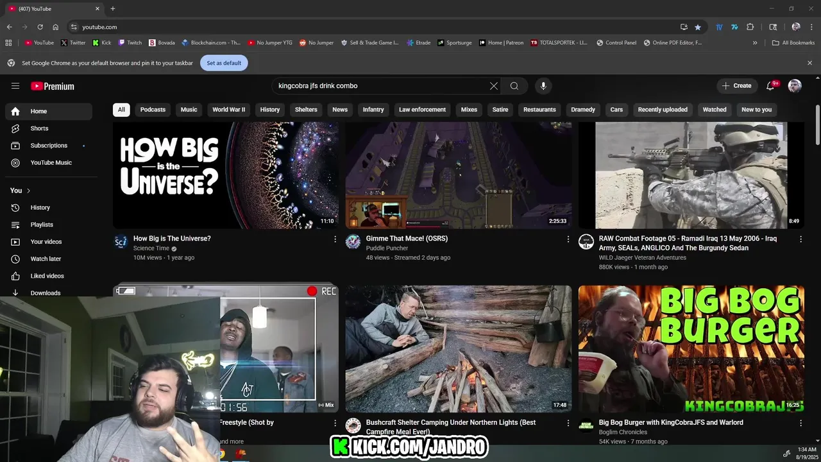
Task: Open Watch later in sidebar
Action: [x=49, y=259]
